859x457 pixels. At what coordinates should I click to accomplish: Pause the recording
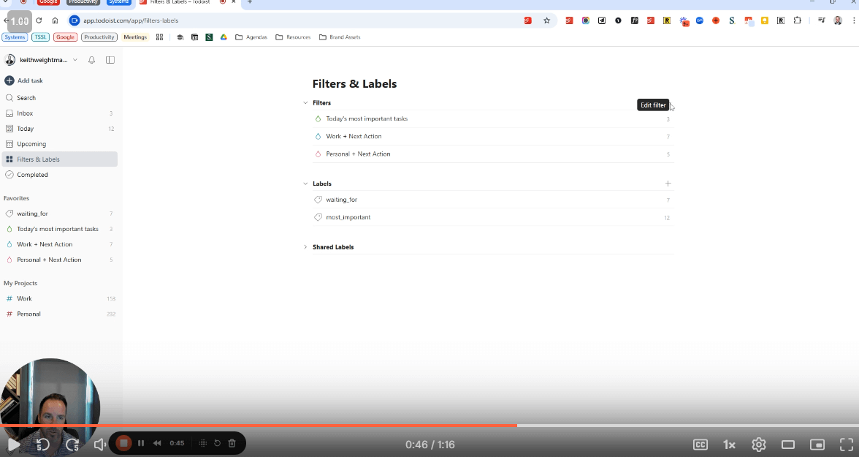[141, 443]
